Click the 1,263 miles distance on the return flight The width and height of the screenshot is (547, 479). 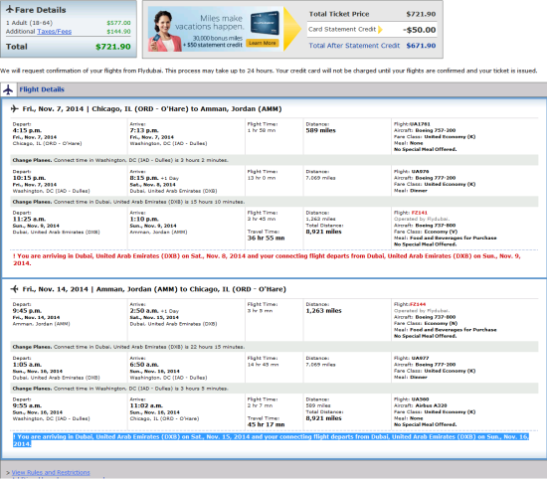(x=323, y=311)
